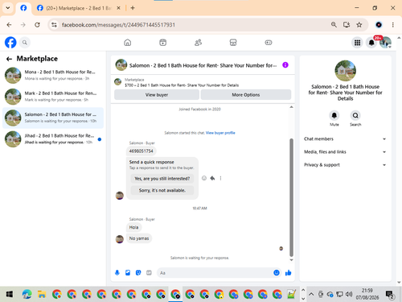
Task: Click the browser address bar URL
Action: click(118, 25)
